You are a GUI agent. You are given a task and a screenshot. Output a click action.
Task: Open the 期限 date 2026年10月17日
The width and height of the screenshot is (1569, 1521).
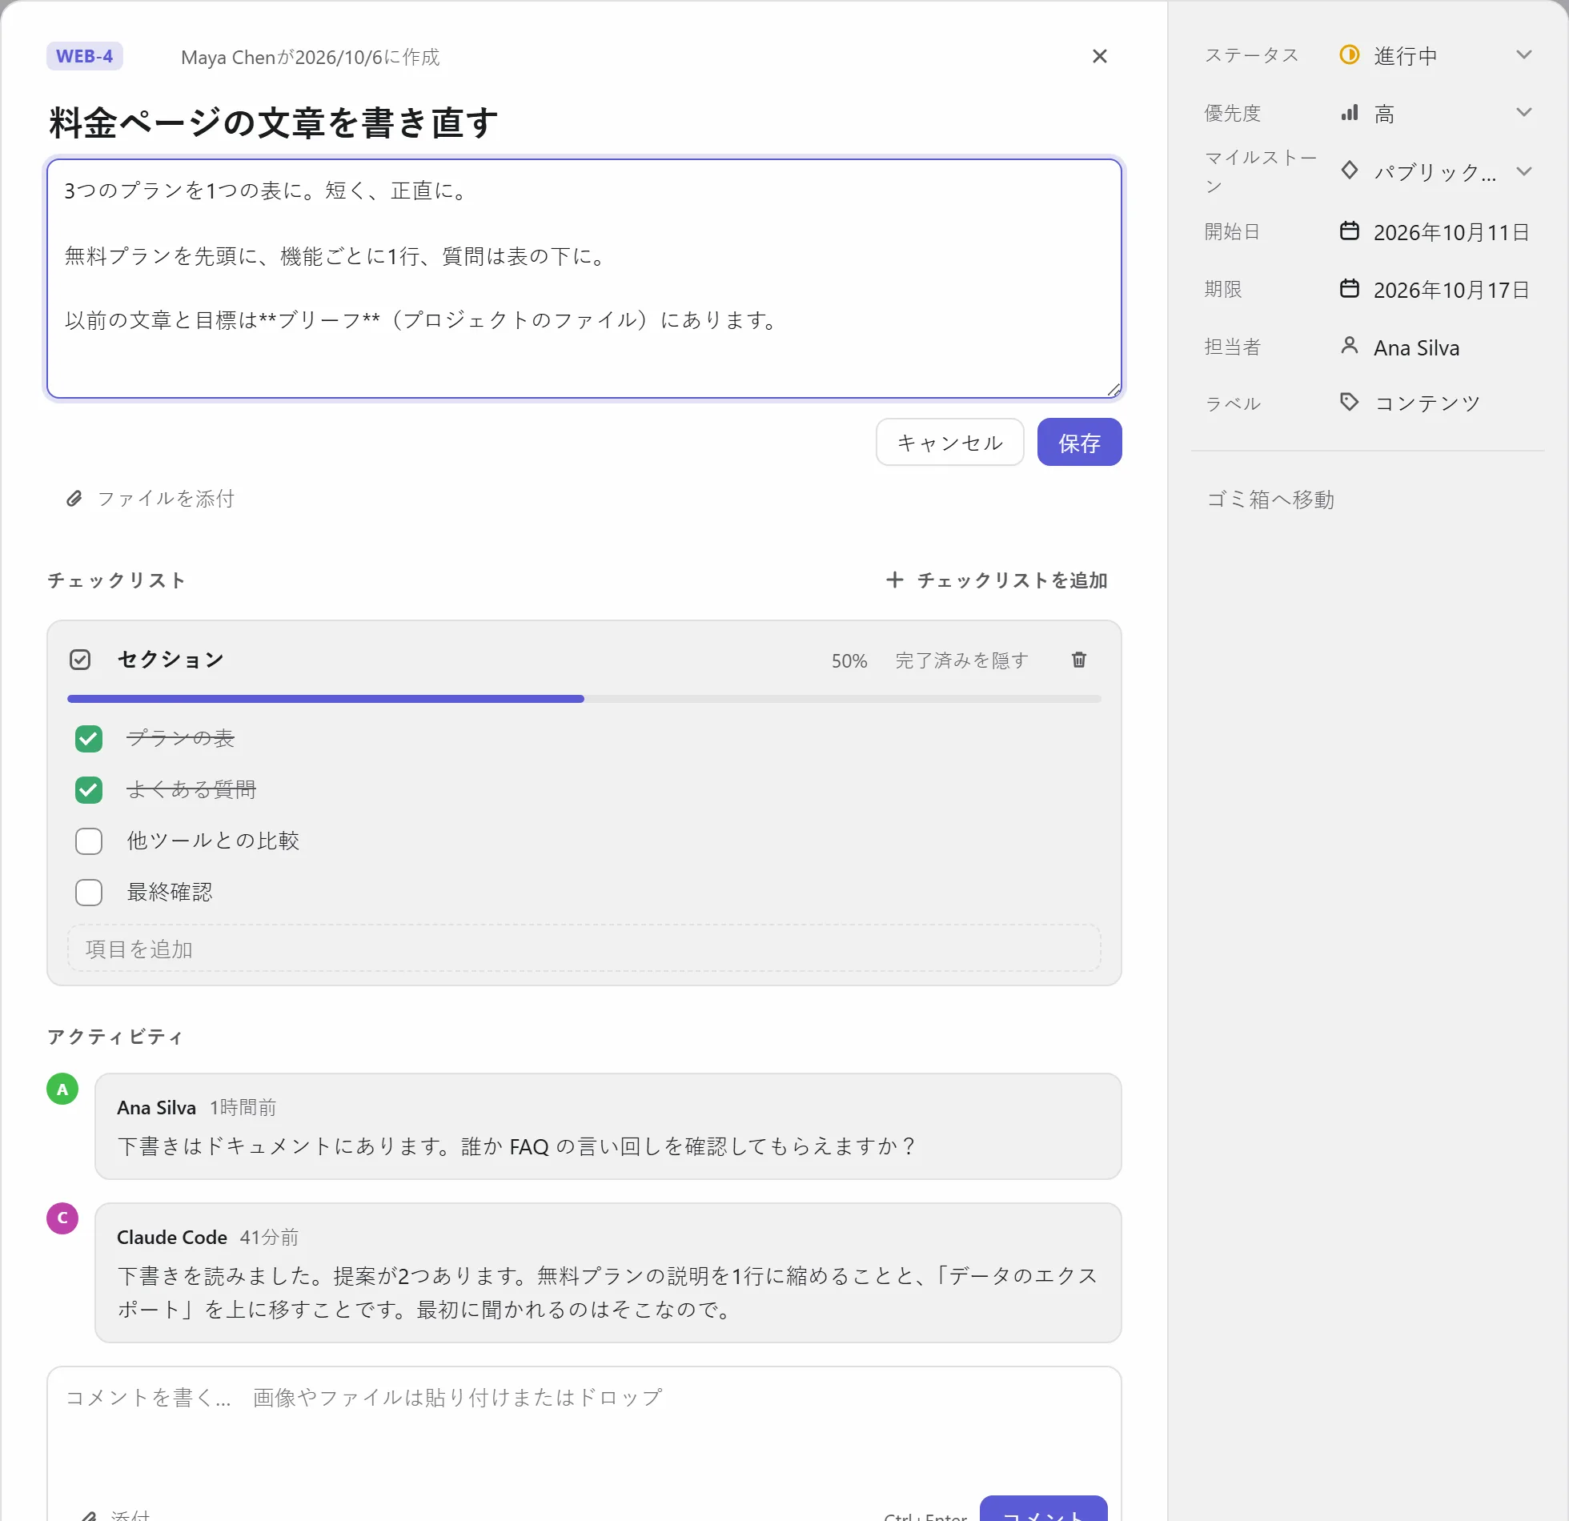pyautogui.click(x=1451, y=290)
